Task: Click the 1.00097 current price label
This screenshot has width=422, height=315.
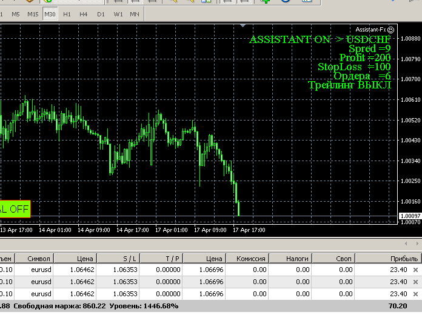Action: (x=410, y=216)
